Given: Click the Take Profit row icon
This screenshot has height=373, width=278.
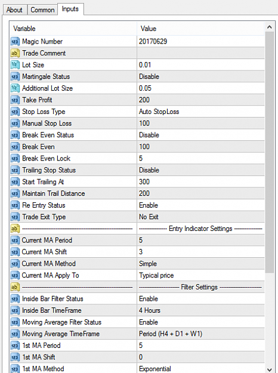Looking at the screenshot, I should coord(15,100).
